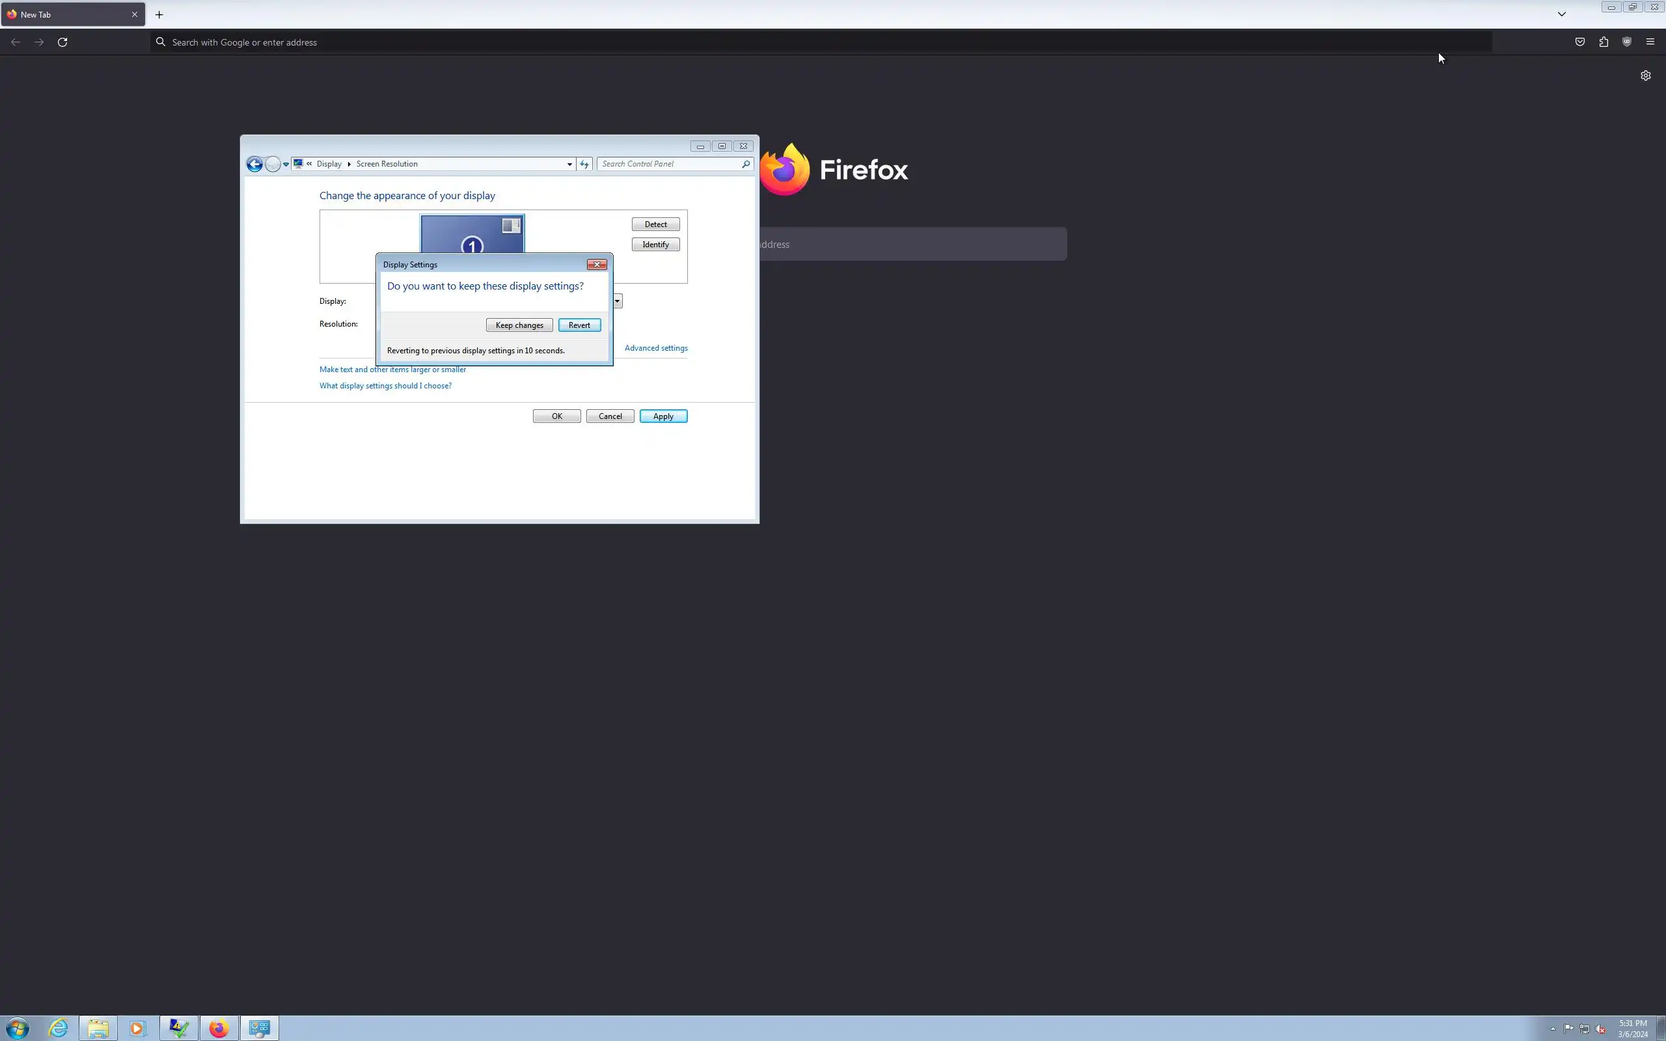Click the Control Panel refresh icon
Image resolution: width=1666 pixels, height=1041 pixels.
tap(584, 164)
